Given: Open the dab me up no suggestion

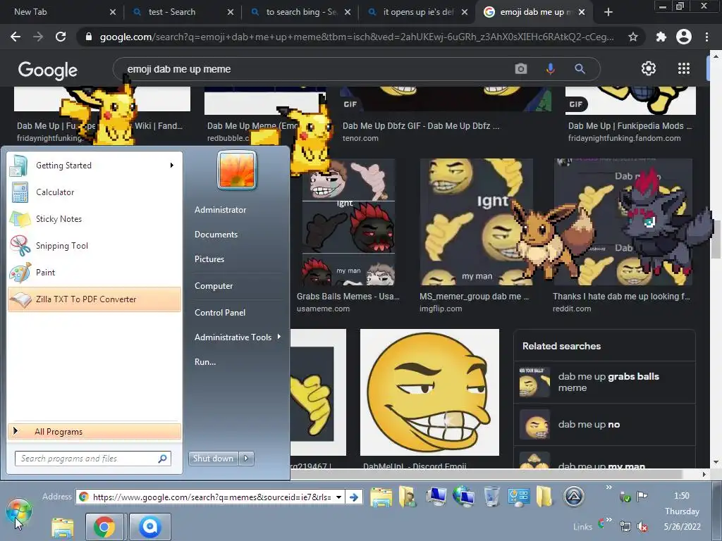Looking at the screenshot, I should 604,425.
